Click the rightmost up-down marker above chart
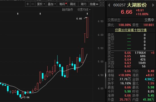The height and width of the screenshot is (102, 156). tap(87, 14)
